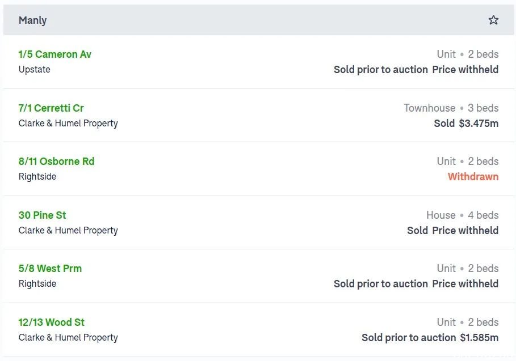Click Rightside agency under Osborne Rd
The width and height of the screenshot is (516, 361).
[x=37, y=177]
